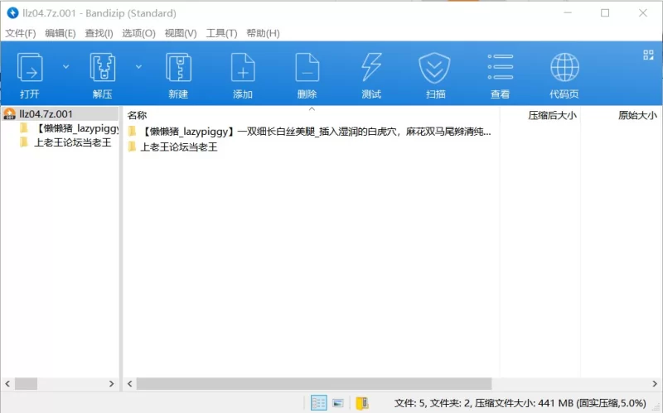Switch to image thumbnail view in status bar
Screen dimensions: 663x413
tap(338, 403)
